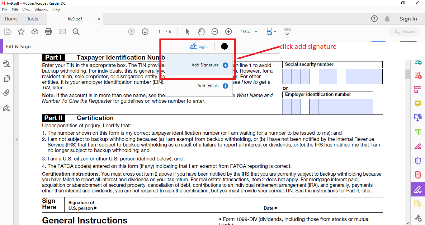Viewport: 425px width, 225px height.
Task: Open the fit page options dropdown
Action: tap(271, 32)
